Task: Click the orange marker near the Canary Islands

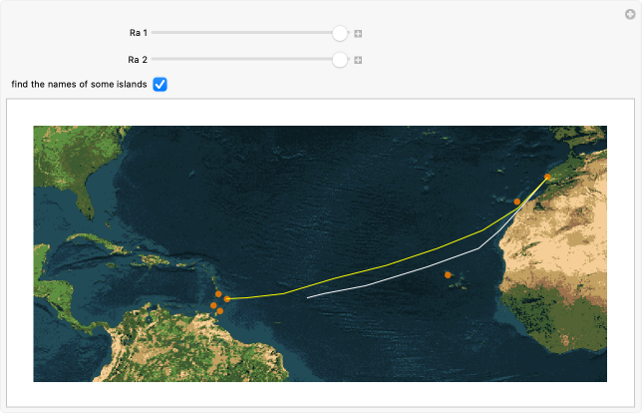Action: (x=516, y=202)
